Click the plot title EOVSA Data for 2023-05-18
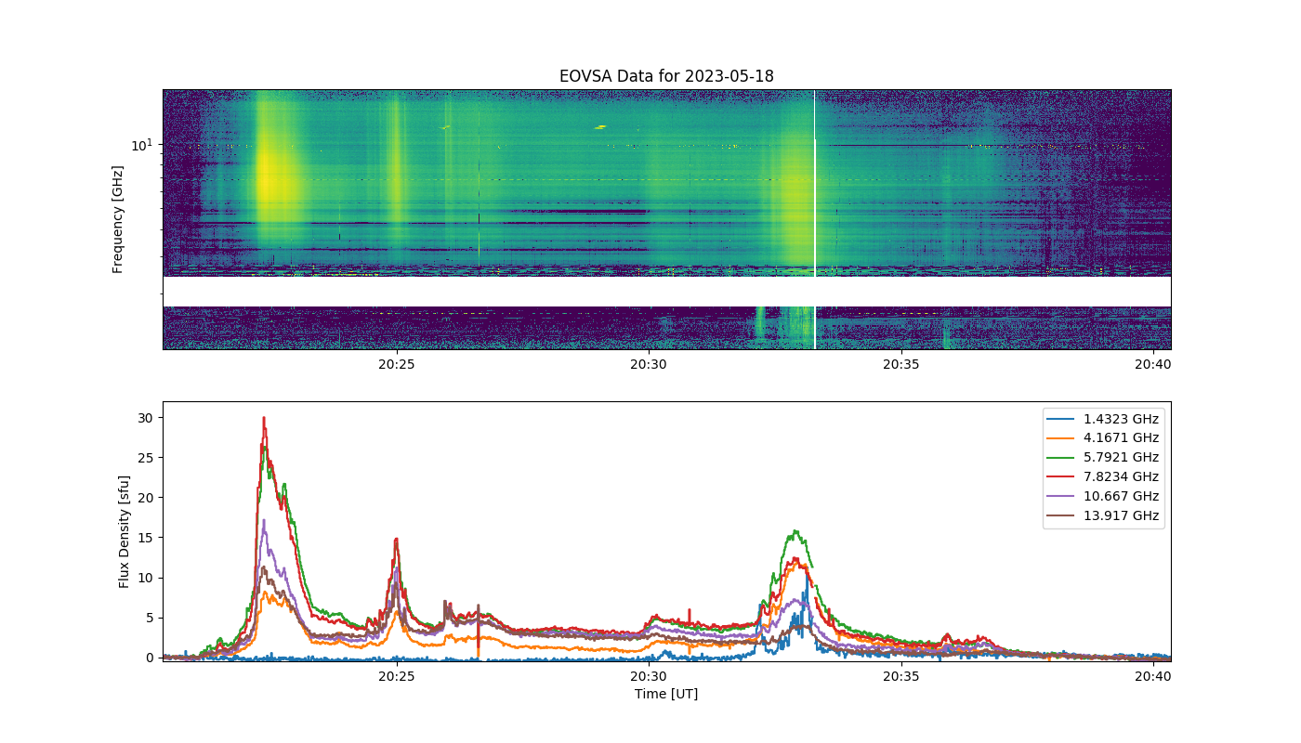This screenshot has height=743, width=1301. pos(666,76)
